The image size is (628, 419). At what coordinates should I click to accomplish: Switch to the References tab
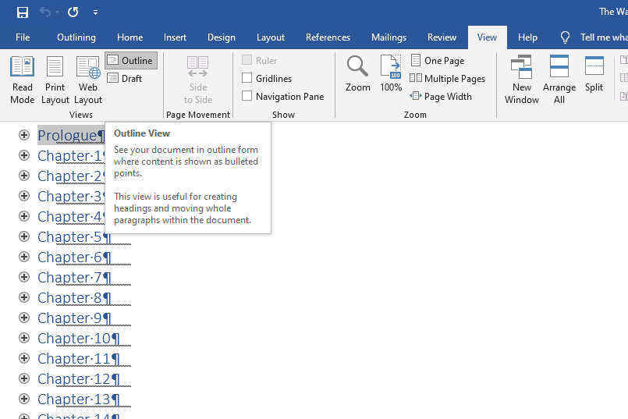coord(328,37)
